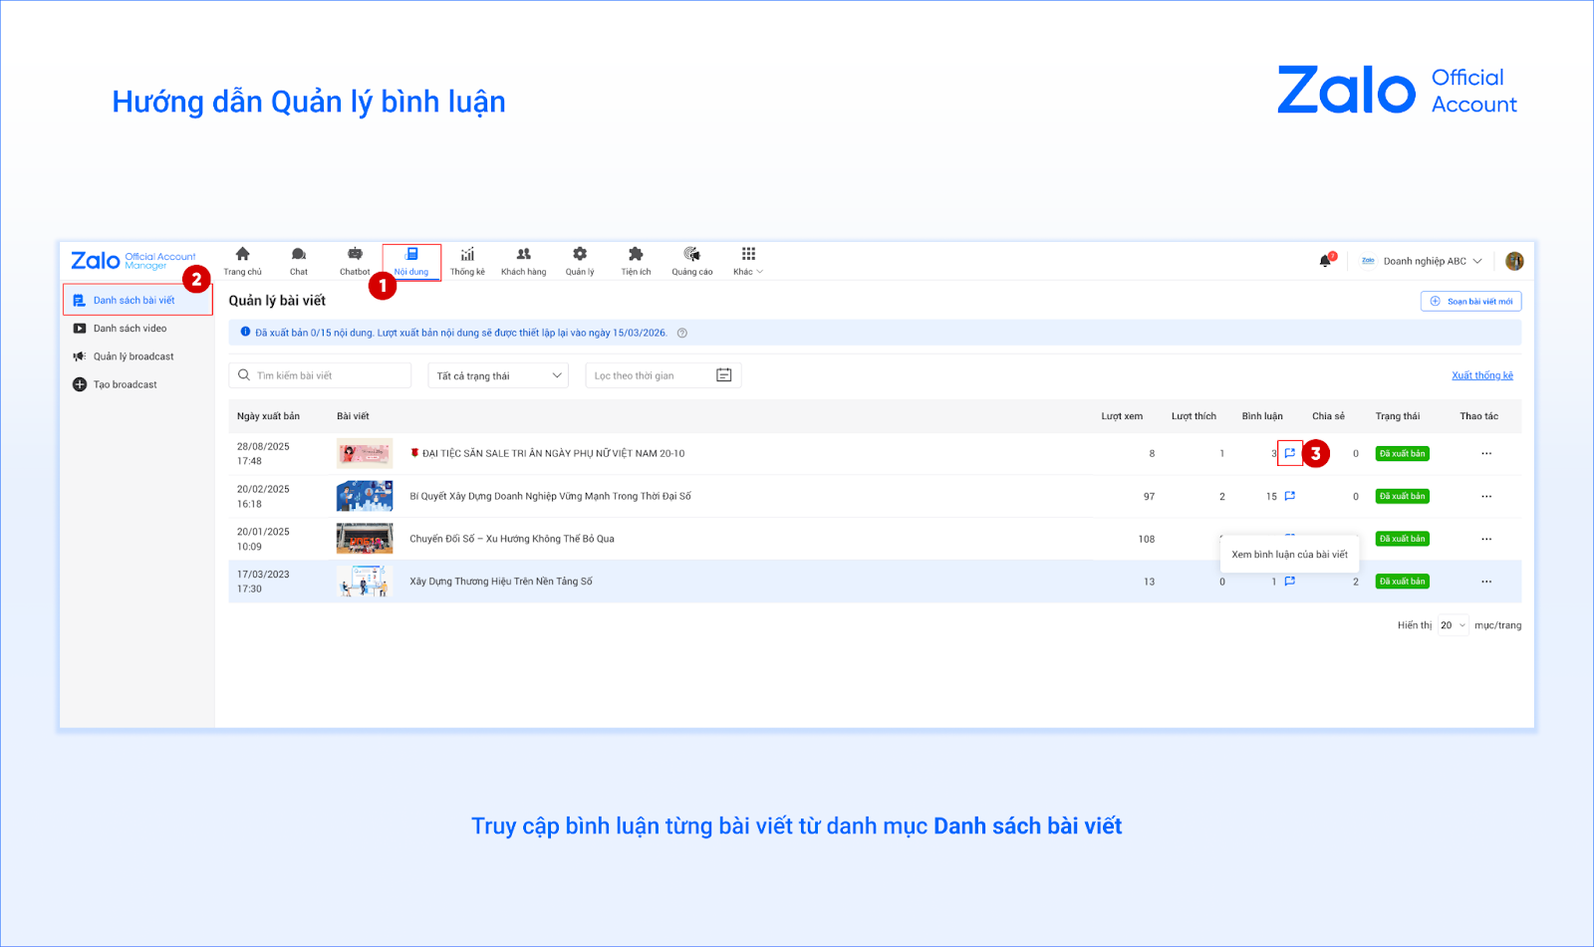
Task: Open the Chatbot icon in navigation
Action: (355, 255)
